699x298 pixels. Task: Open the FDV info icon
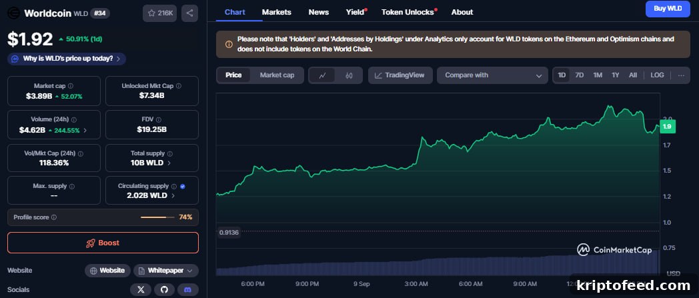[x=159, y=119]
